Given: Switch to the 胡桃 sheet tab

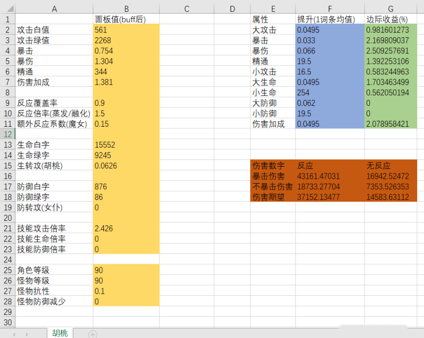Looking at the screenshot, I should [x=60, y=333].
